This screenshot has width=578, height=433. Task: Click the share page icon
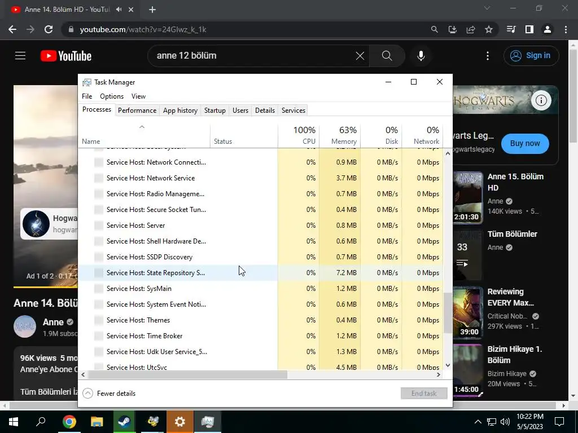click(471, 29)
